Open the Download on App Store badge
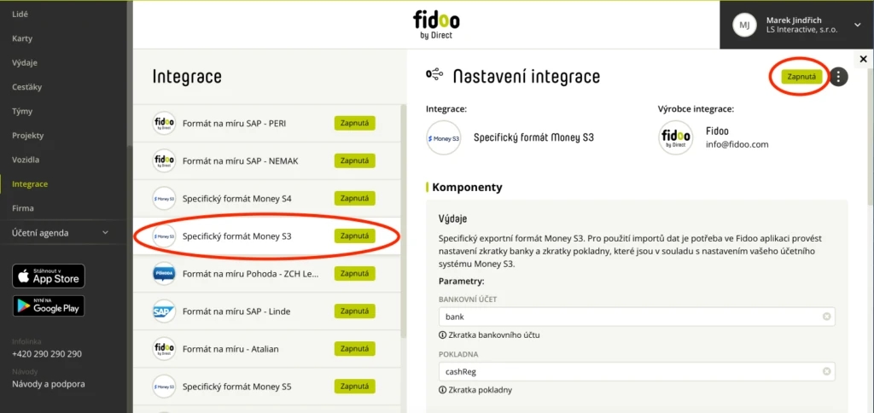The image size is (874, 413). click(x=49, y=276)
